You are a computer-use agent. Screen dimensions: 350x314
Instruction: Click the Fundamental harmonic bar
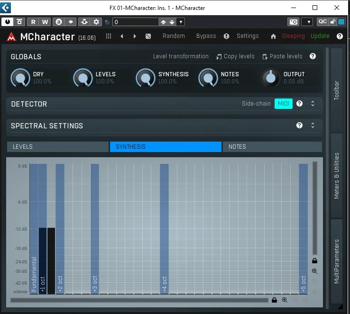pos(34,229)
